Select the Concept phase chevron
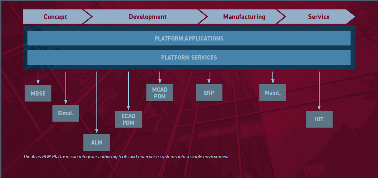The width and height of the screenshot is (378, 178). [55, 17]
